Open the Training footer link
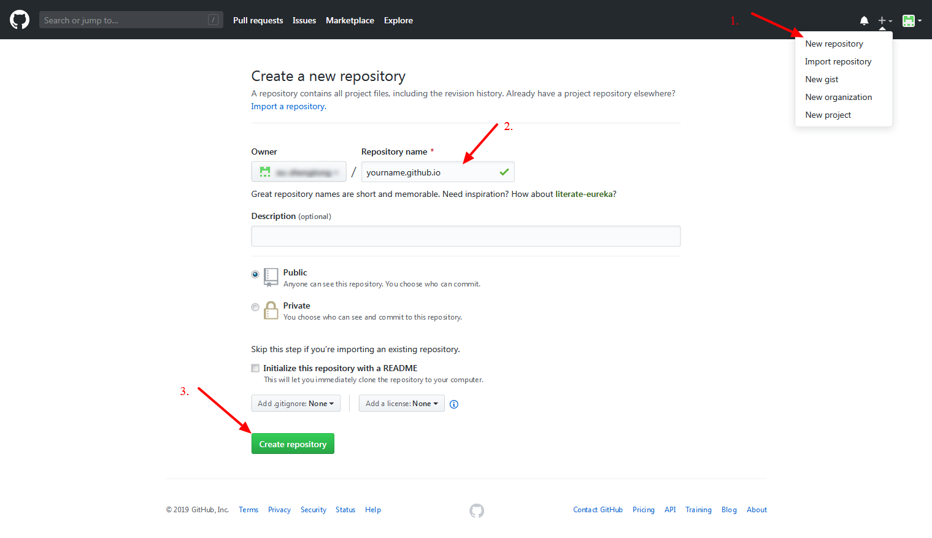The image size is (932, 538). coord(698,510)
